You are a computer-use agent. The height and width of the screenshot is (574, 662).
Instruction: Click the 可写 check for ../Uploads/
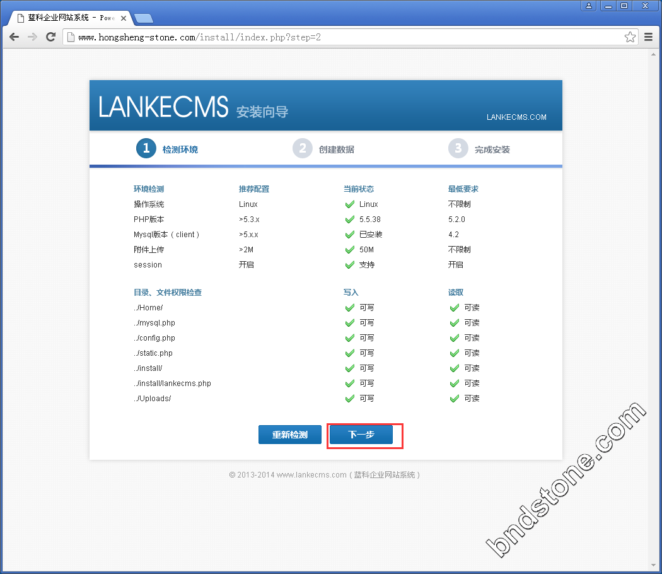[x=349, y=399]
